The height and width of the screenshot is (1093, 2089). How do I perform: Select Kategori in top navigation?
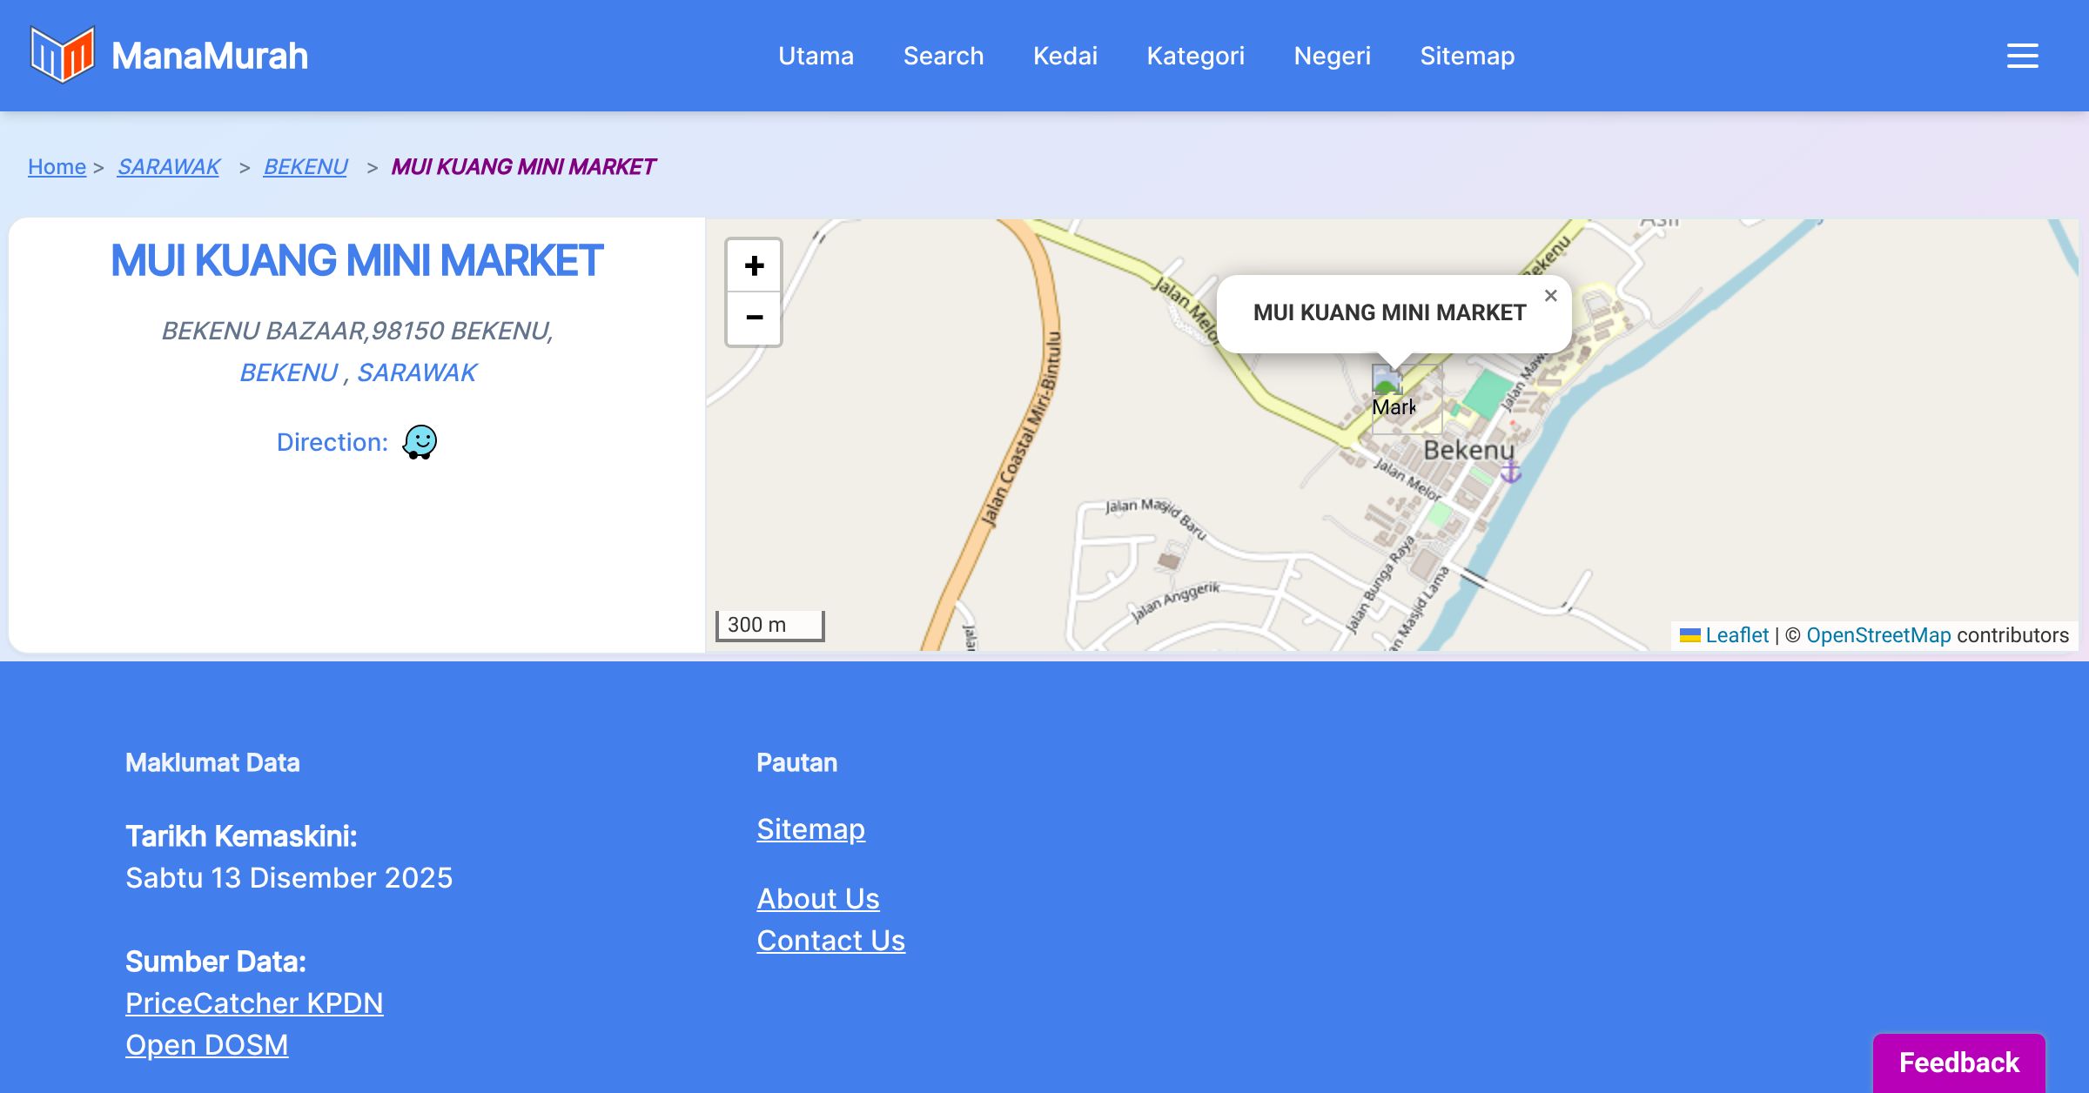1195,56
